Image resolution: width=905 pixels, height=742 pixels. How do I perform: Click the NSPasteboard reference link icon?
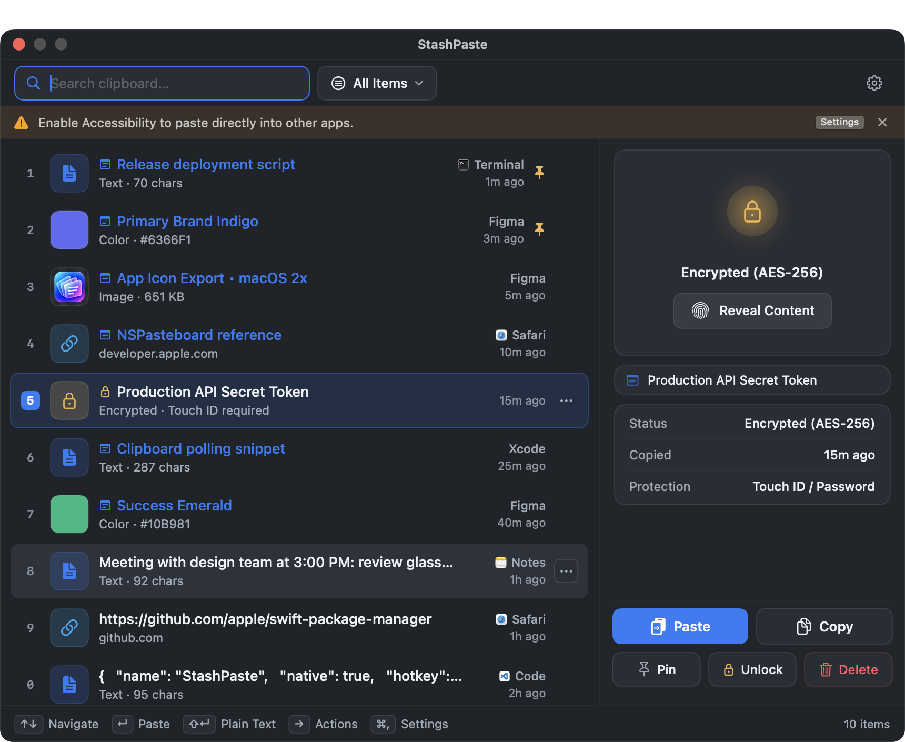coord(69,344)
